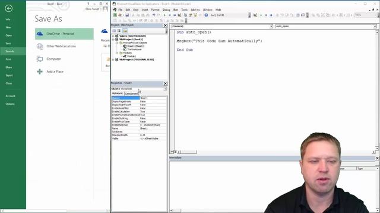Click Account in Excel backstage sidebar
Screen dimensions: 380x213
pyautogui.click(x=10, y=96)
